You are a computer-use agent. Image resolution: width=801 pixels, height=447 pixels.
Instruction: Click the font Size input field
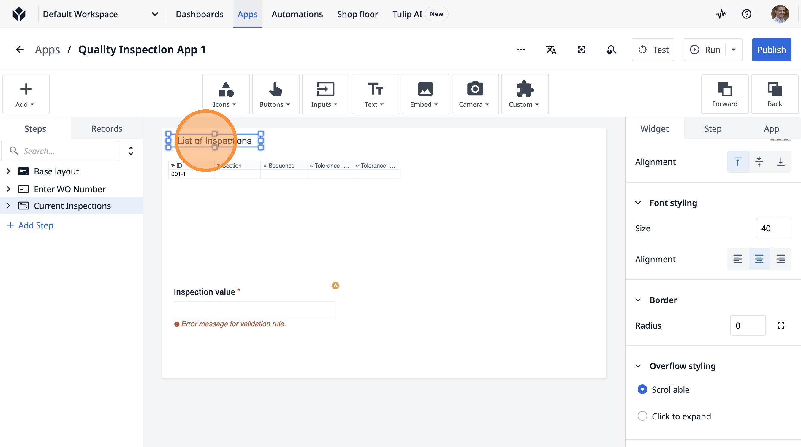click(x=773, y=228)
